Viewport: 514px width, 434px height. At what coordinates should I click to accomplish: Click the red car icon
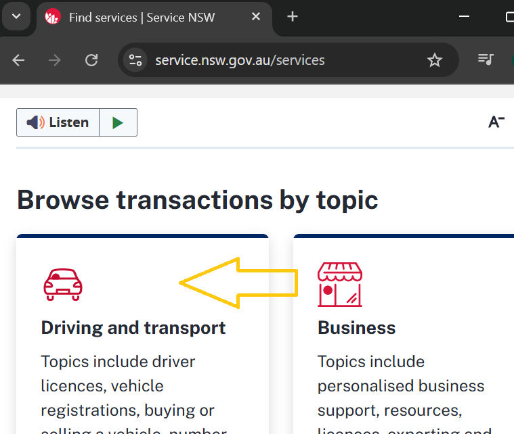coord(63,284)
